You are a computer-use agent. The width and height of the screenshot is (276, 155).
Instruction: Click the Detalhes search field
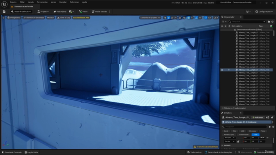tap(245, 127)
